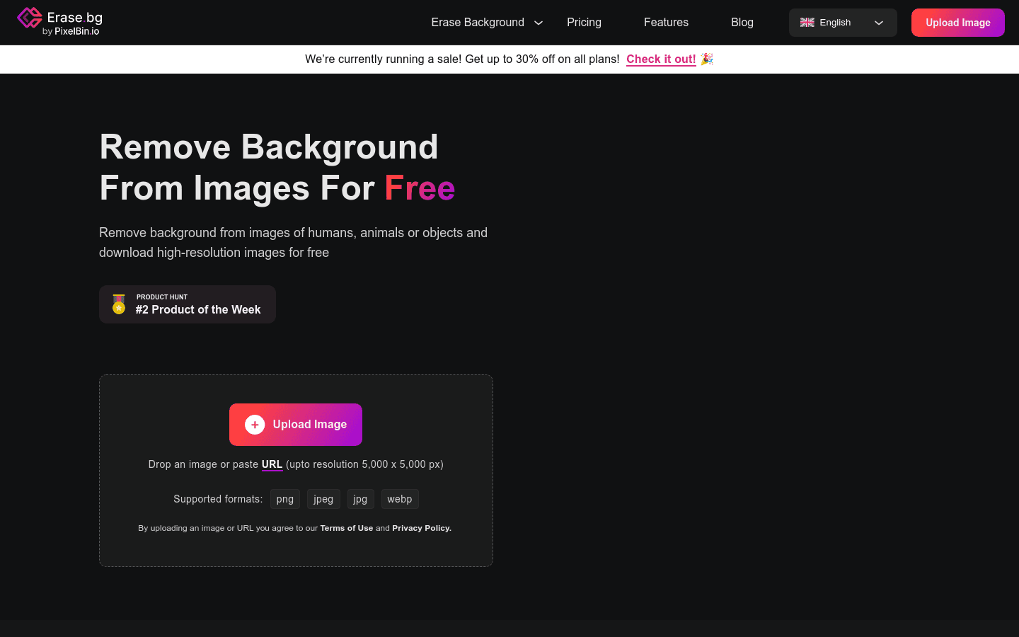1019x637 pixels.
Task: Click the Product Hunt medal icon
Action: (x=119, y=304)
